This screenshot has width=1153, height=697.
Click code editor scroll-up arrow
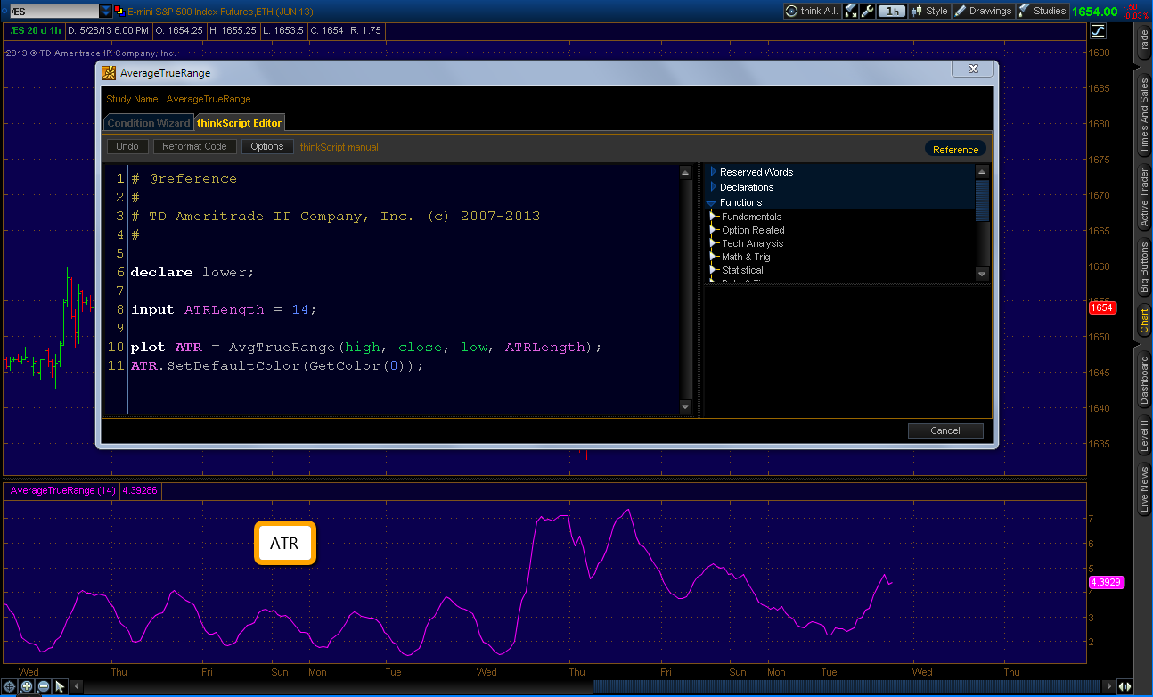point(685,172)
